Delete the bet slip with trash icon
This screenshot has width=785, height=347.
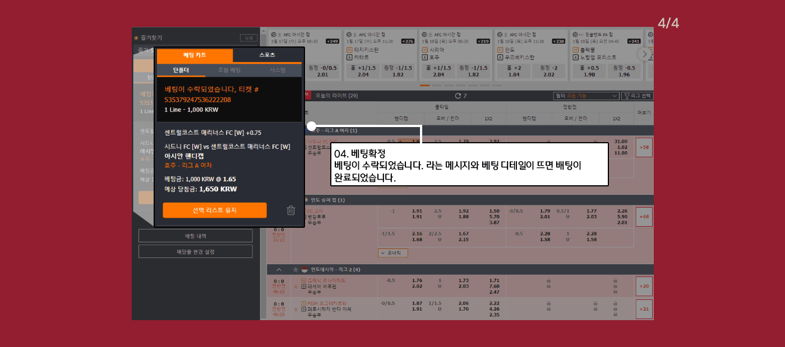(290, 210)
